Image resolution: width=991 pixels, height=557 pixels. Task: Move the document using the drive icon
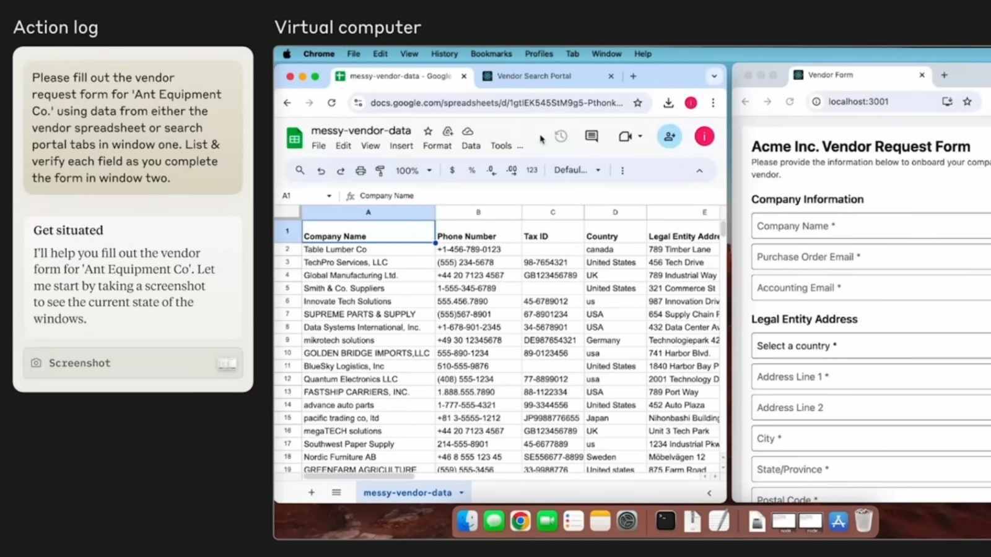448,131
